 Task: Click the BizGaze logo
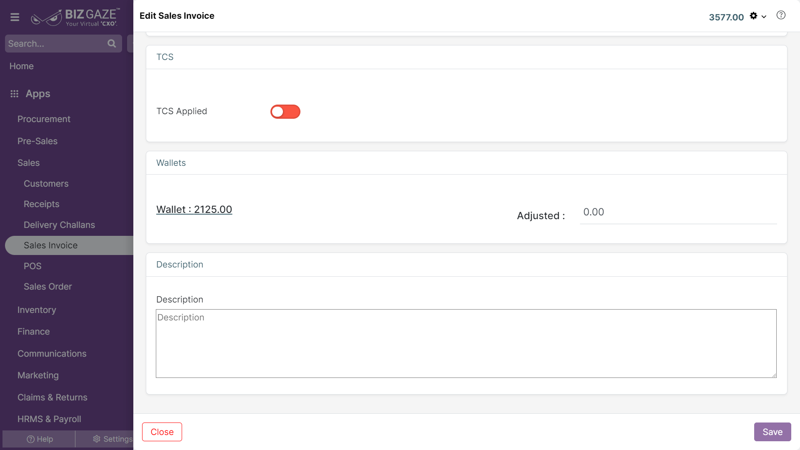[75, 17]
